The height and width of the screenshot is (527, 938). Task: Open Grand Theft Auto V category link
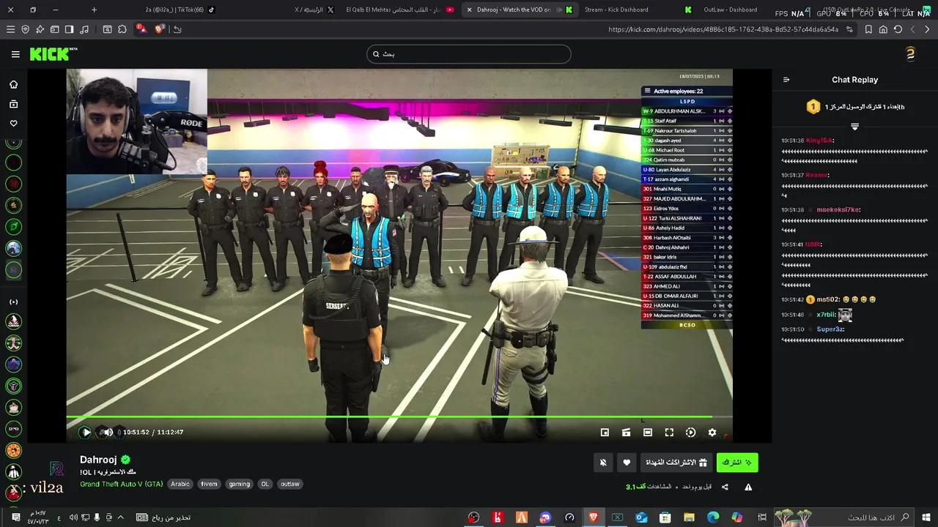click(121, 484)
